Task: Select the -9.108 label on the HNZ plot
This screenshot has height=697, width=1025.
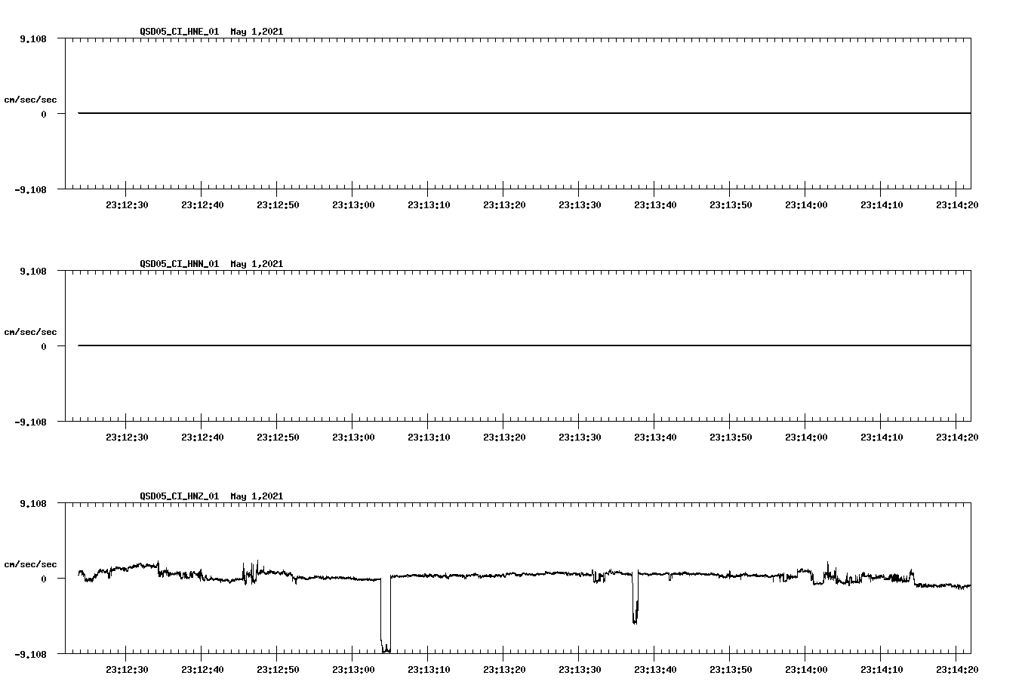Action: (x=30, y=654)
